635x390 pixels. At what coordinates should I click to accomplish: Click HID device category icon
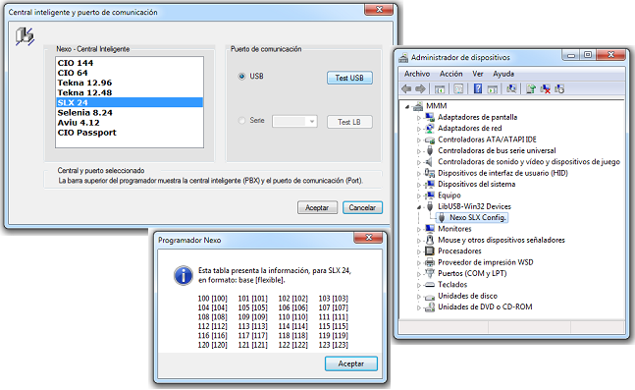coord(430,173)
